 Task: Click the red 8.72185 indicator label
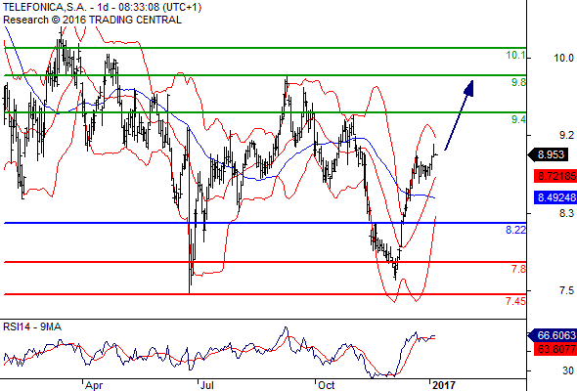[555, 176]
